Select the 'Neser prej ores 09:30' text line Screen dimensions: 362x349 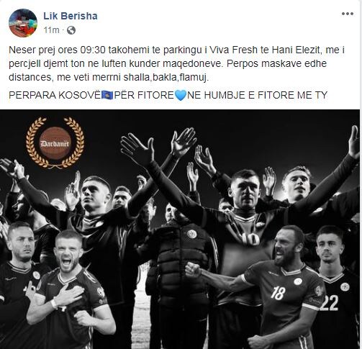pyautogui.click(x=176, y=50)
